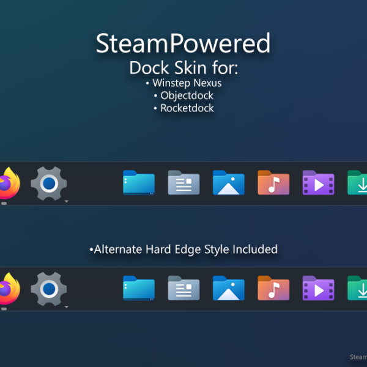Click the "Winstep Nexus" bullet text
367x367 pixels.
click(x=187, y=83)
